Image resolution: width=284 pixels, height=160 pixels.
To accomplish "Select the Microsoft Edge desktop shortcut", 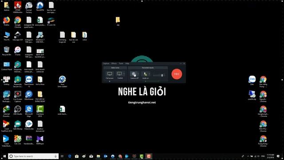I will (x=29, y=111).
